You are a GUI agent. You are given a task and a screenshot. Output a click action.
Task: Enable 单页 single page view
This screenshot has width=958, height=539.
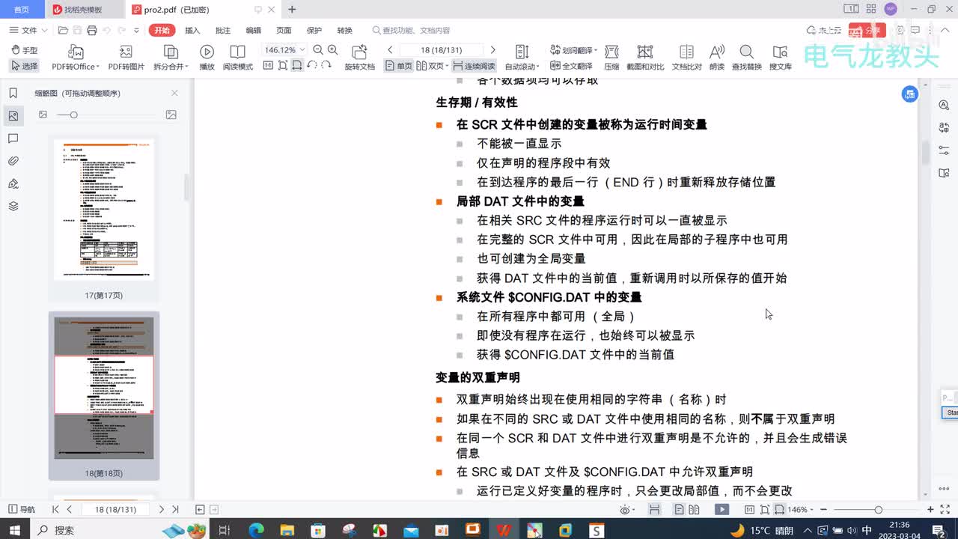[399, 66]
